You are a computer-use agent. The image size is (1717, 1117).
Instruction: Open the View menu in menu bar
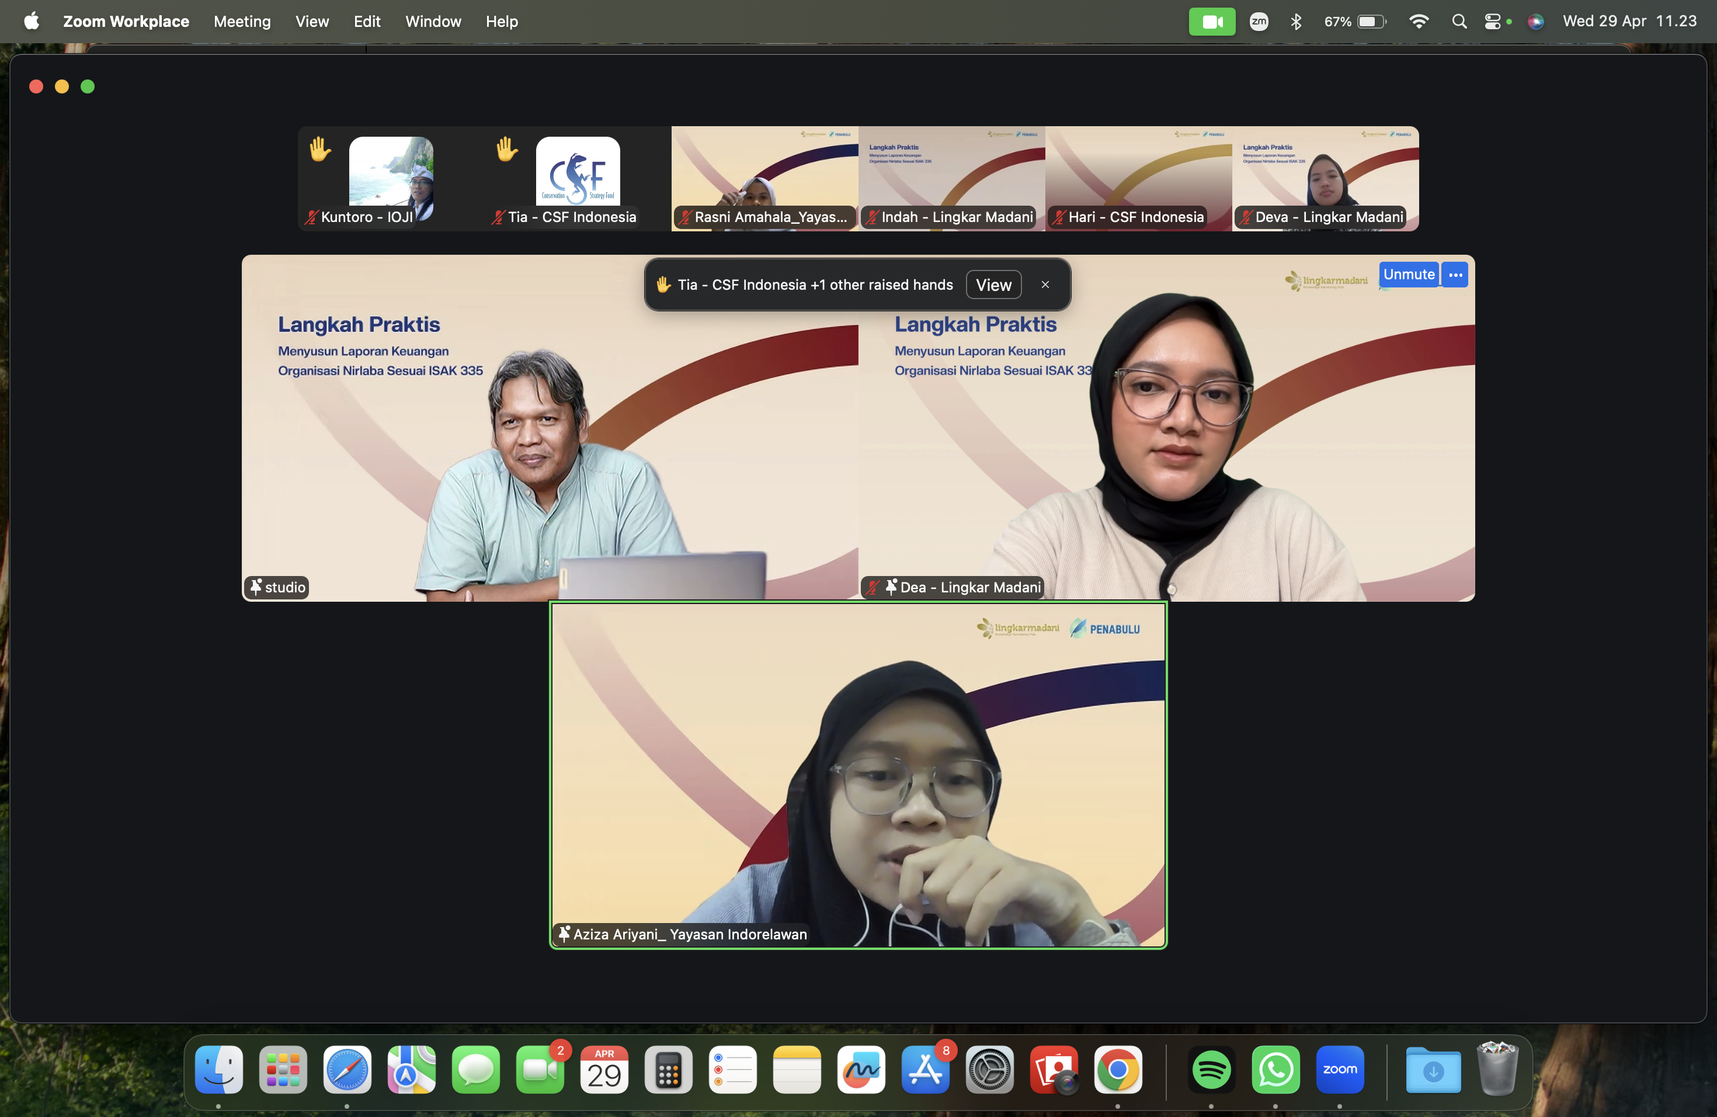[312, 22]
